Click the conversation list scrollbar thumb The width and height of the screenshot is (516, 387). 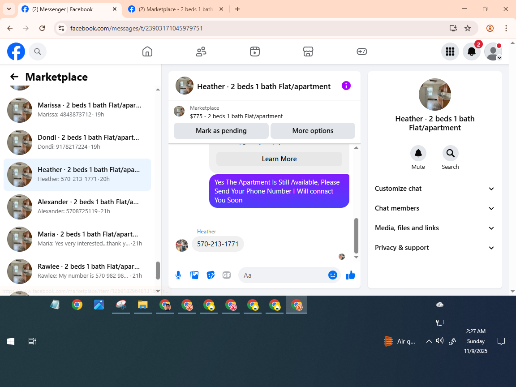click(x=158, y=271)
